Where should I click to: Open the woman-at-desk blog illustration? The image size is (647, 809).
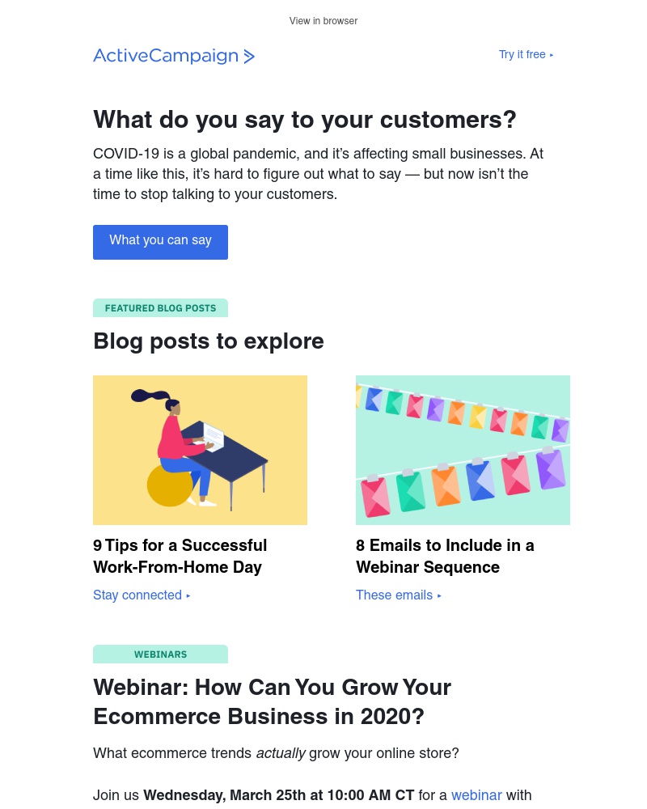201,450
